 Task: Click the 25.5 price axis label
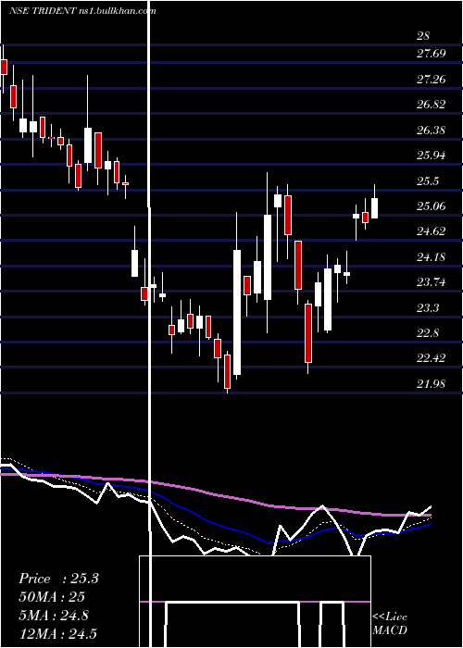pyautogui.click(x=428, y=181)
